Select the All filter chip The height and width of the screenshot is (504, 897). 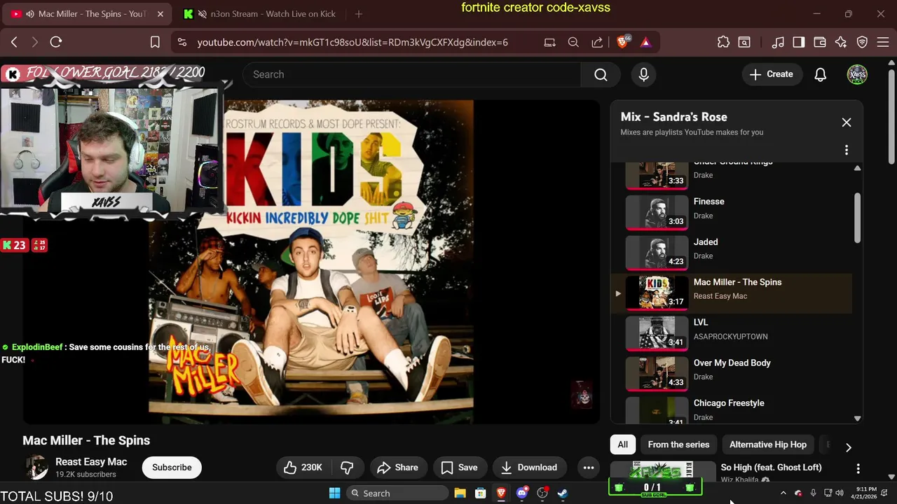pyautogui.click(x=622, y=444)
